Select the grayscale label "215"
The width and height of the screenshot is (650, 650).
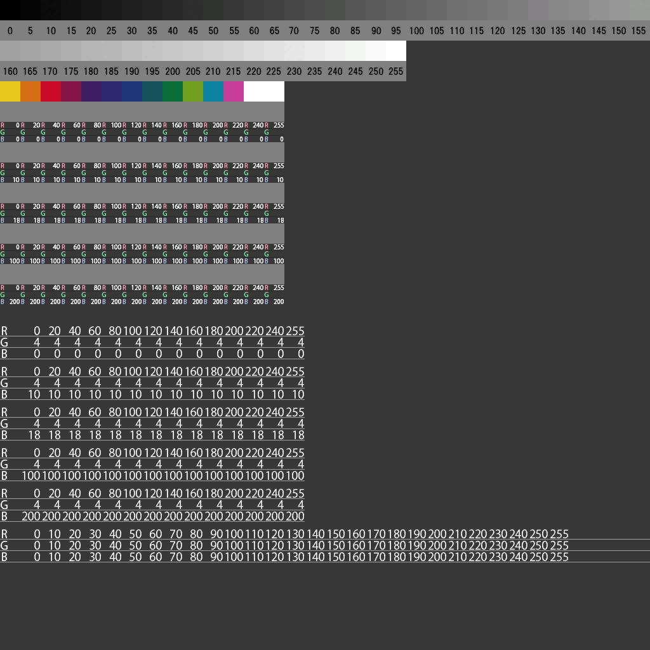point(234,71)
